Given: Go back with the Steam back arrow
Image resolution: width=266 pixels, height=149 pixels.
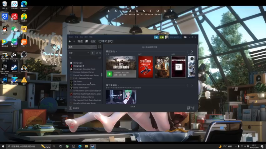Looking at the screenshot, I should 70,41.
